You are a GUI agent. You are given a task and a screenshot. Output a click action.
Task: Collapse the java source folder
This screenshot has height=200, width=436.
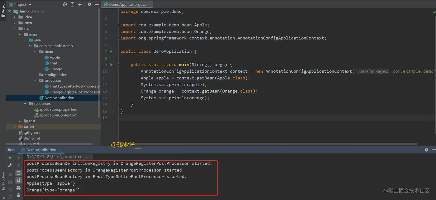point(25,40)
